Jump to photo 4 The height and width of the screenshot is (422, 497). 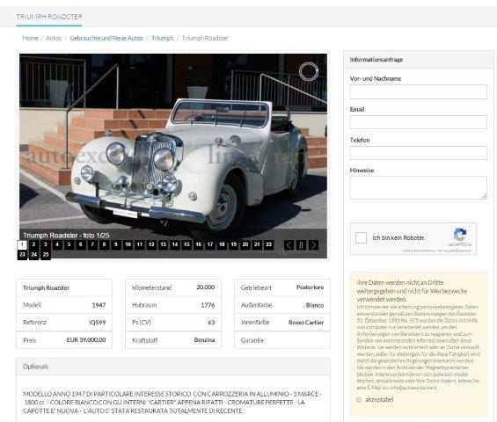[57, 244]
